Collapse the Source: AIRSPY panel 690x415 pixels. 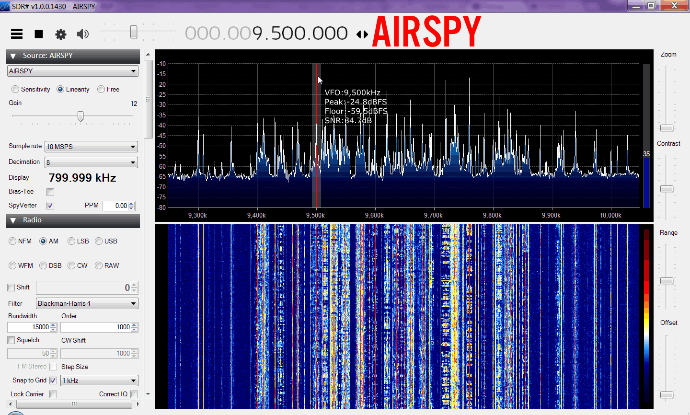[13, 56]
